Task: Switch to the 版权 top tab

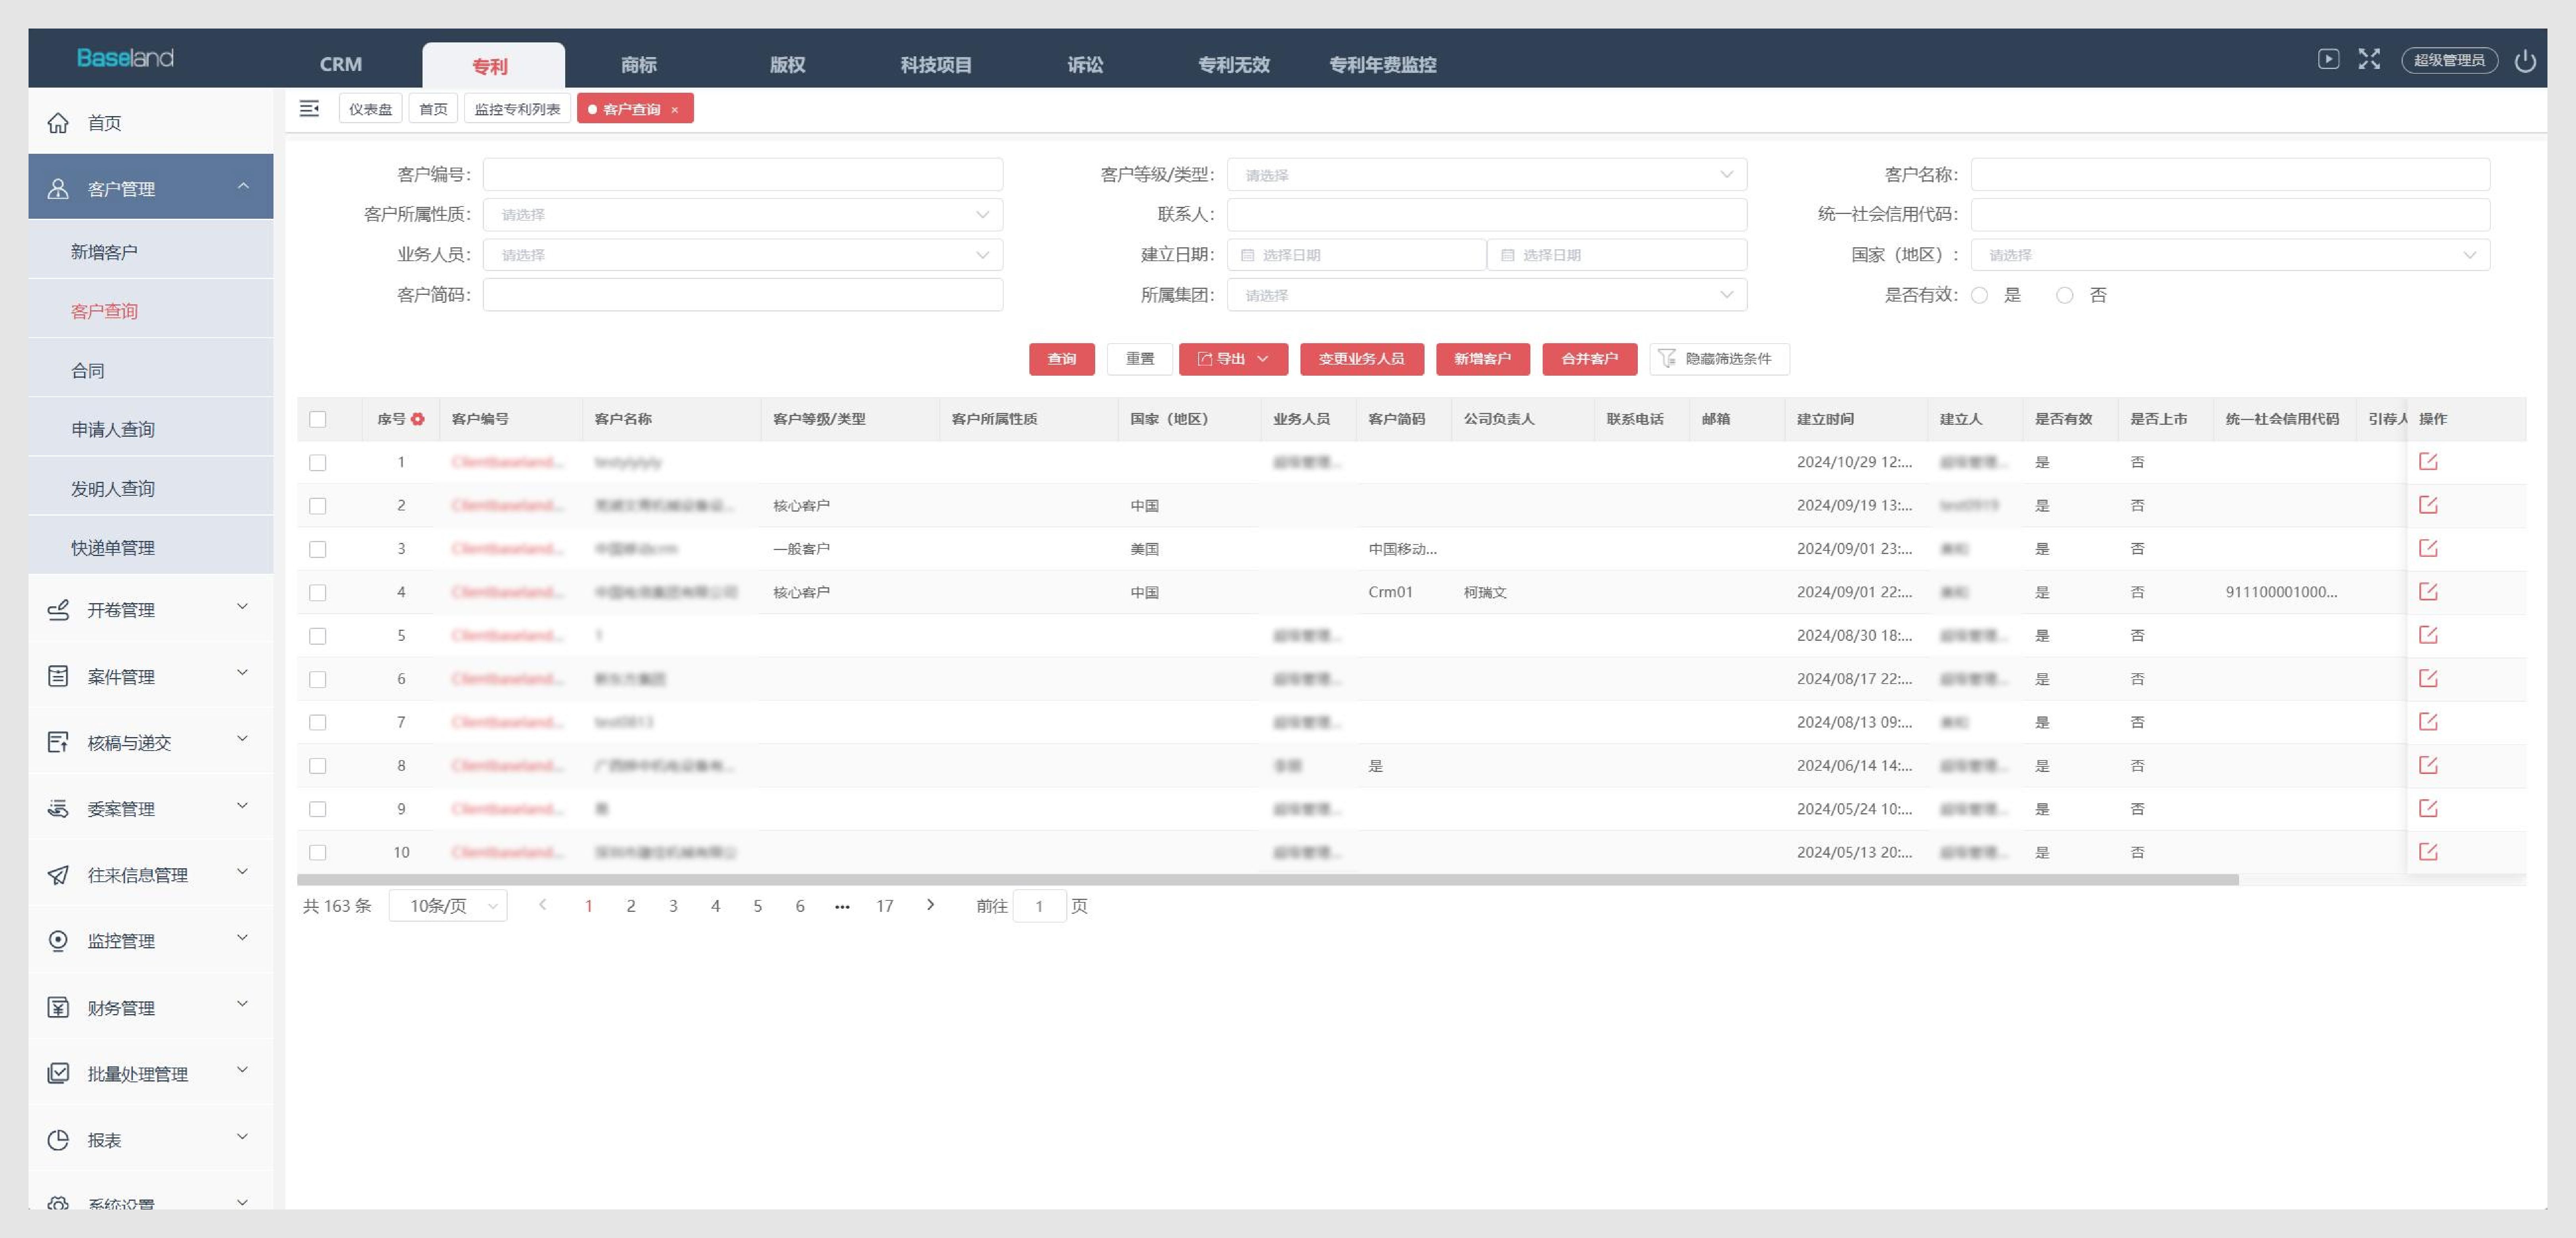Action: click(x=787, y=65)
